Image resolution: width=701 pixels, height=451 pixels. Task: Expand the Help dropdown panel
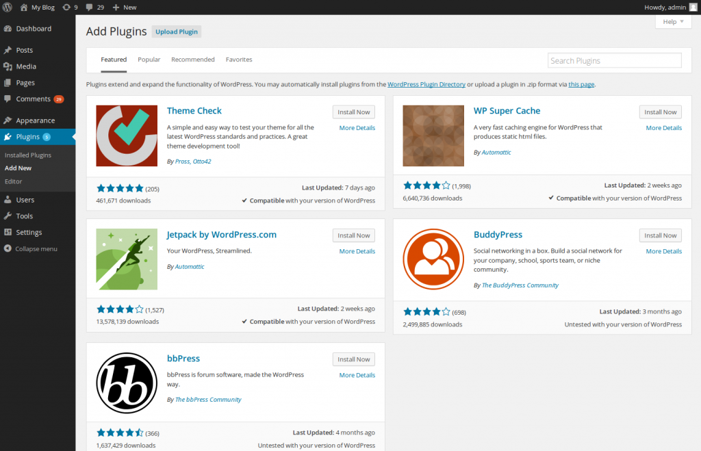673,22
